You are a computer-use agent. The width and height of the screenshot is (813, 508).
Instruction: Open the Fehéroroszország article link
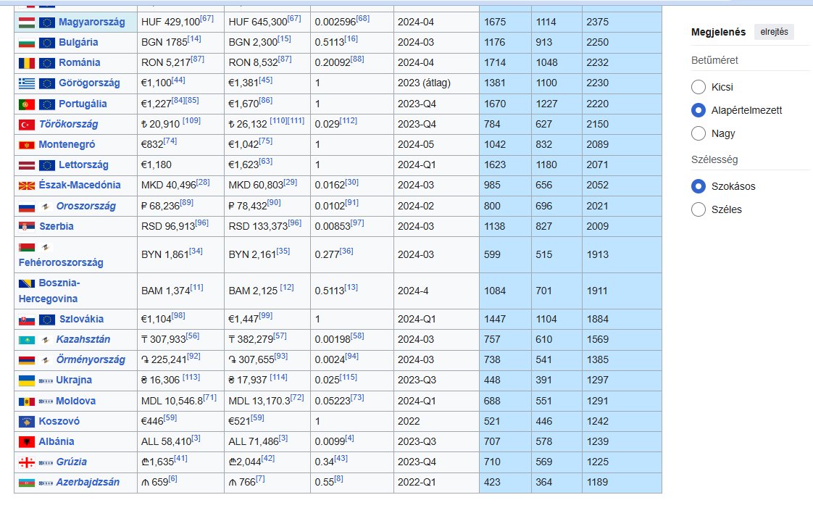(x=61, y=263)
